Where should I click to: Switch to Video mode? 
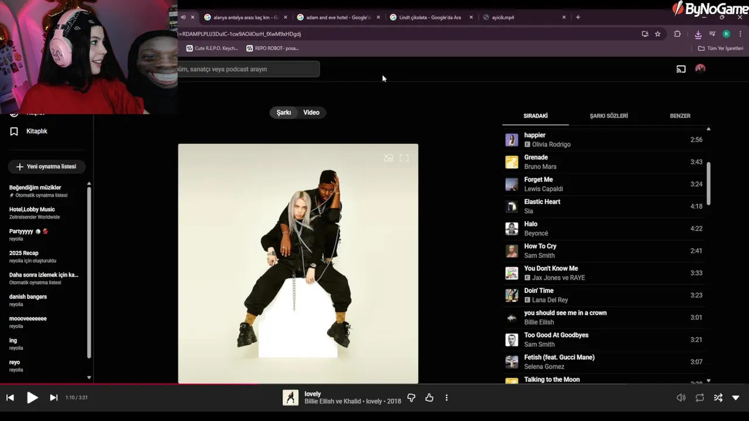pos(311,112)
